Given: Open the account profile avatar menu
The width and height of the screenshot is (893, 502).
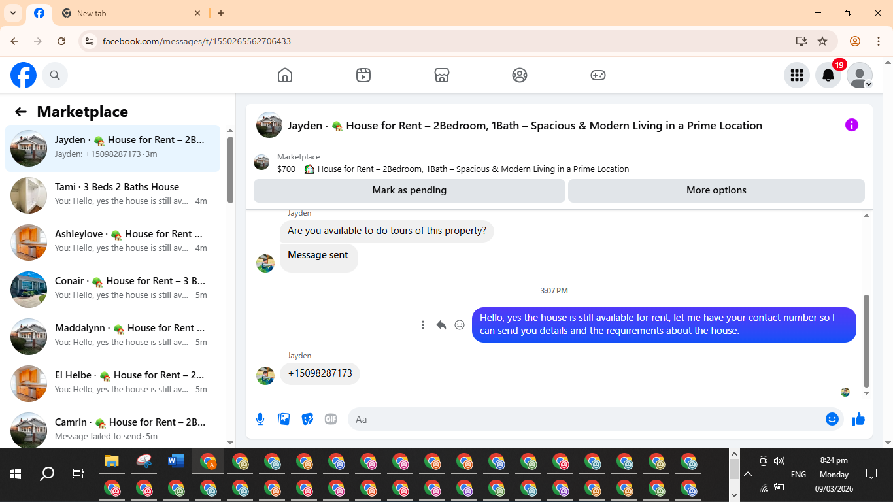Looking at the screenshot, I should 860,75.
